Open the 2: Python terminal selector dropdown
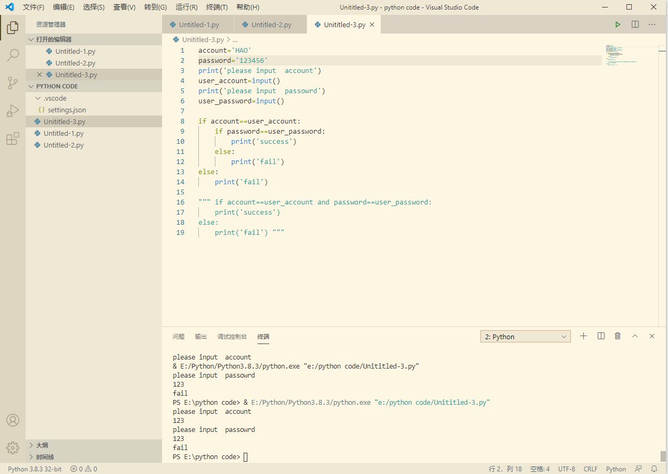Screen dimensions: 668x474 click(x=526, y=337)
